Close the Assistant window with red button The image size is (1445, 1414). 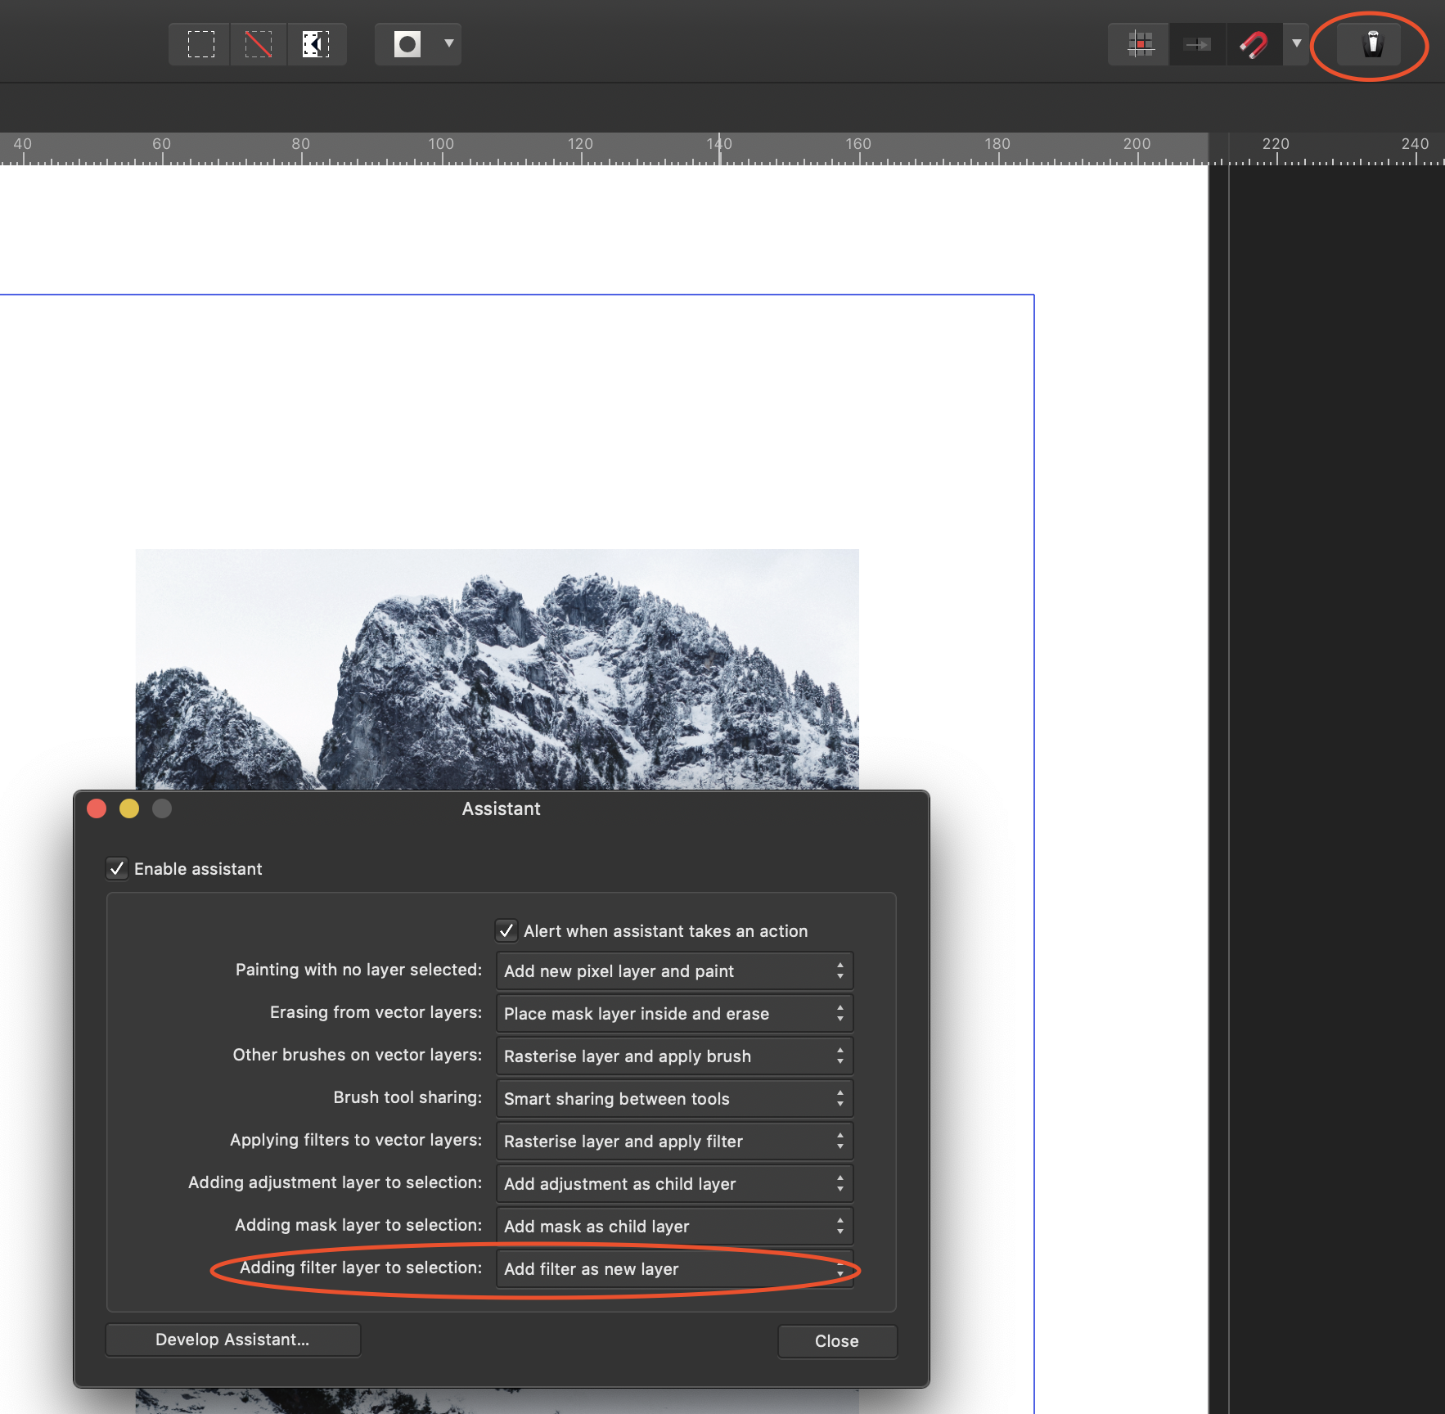coord(97,808)
